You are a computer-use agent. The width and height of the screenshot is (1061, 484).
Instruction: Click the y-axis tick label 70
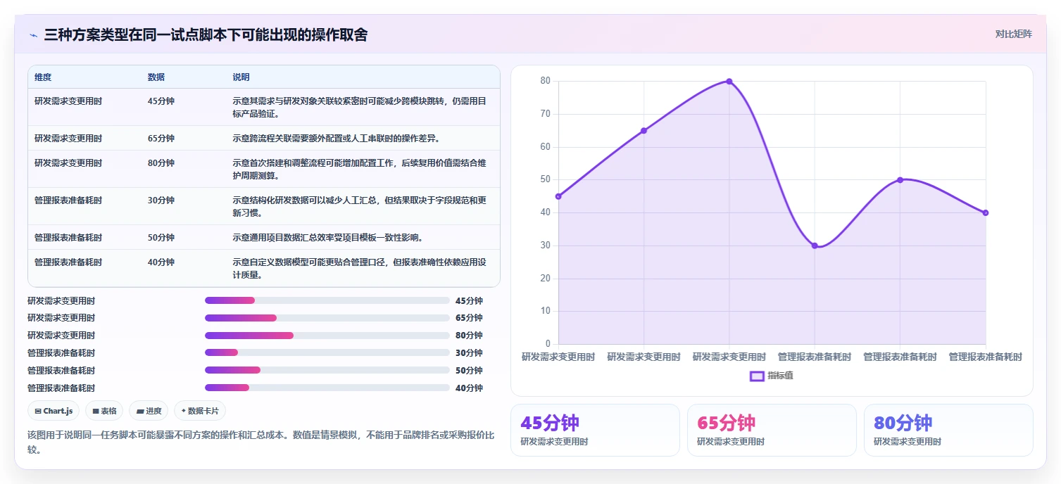tap(545, 114)
